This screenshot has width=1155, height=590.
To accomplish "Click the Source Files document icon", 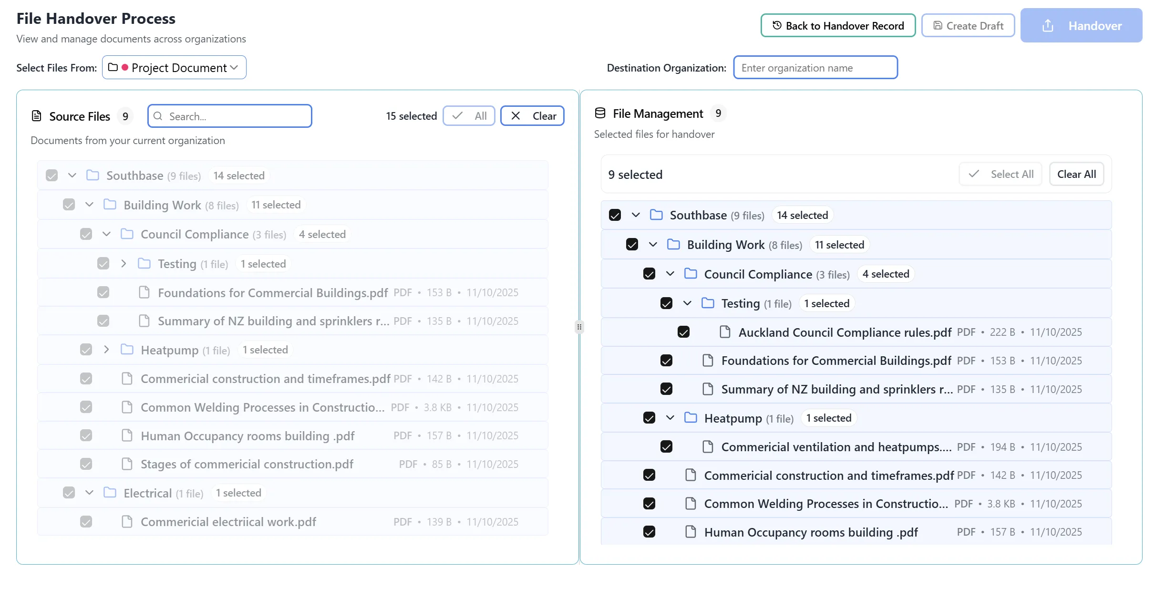I will tap(37, 115).
